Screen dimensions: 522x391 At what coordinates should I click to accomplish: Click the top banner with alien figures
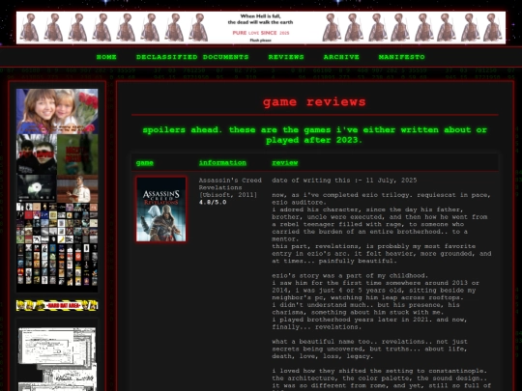pos(261,28)
